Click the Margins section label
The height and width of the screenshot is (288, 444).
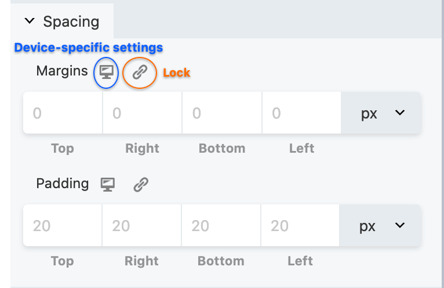coord(62,71)
